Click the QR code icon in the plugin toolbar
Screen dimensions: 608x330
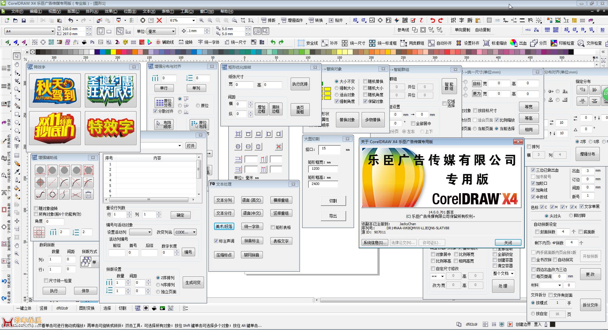[51, 42]
